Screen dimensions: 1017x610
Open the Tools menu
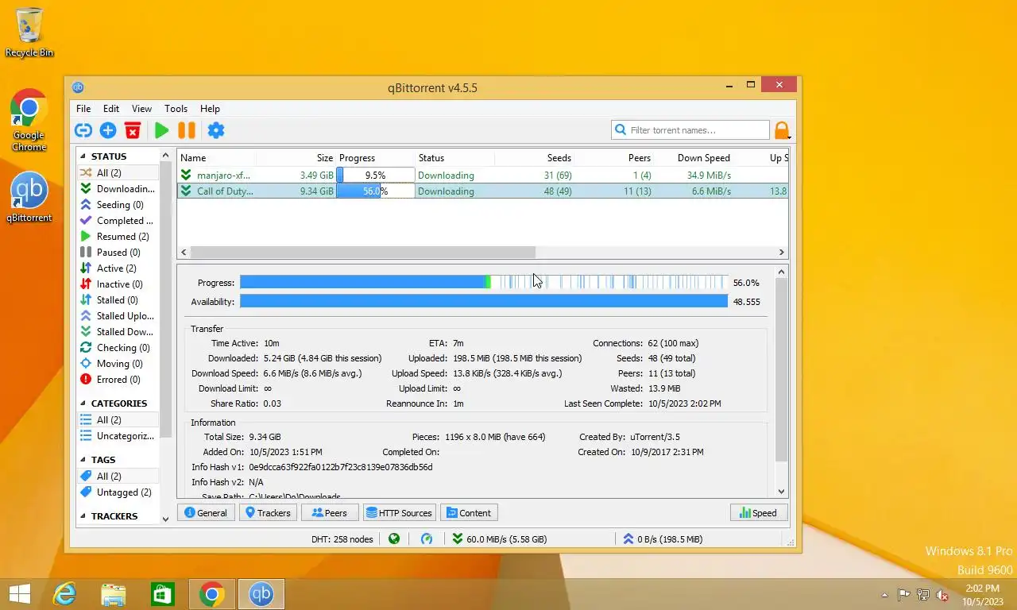[x=176, y=109]
